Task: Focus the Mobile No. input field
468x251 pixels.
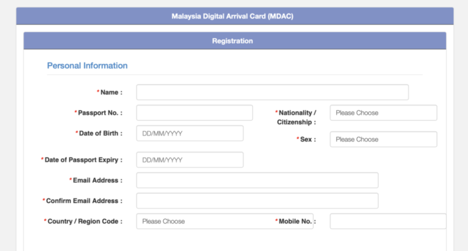Action: 388,221
